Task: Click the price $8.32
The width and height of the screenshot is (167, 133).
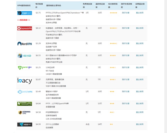Action: click(38, 28)
